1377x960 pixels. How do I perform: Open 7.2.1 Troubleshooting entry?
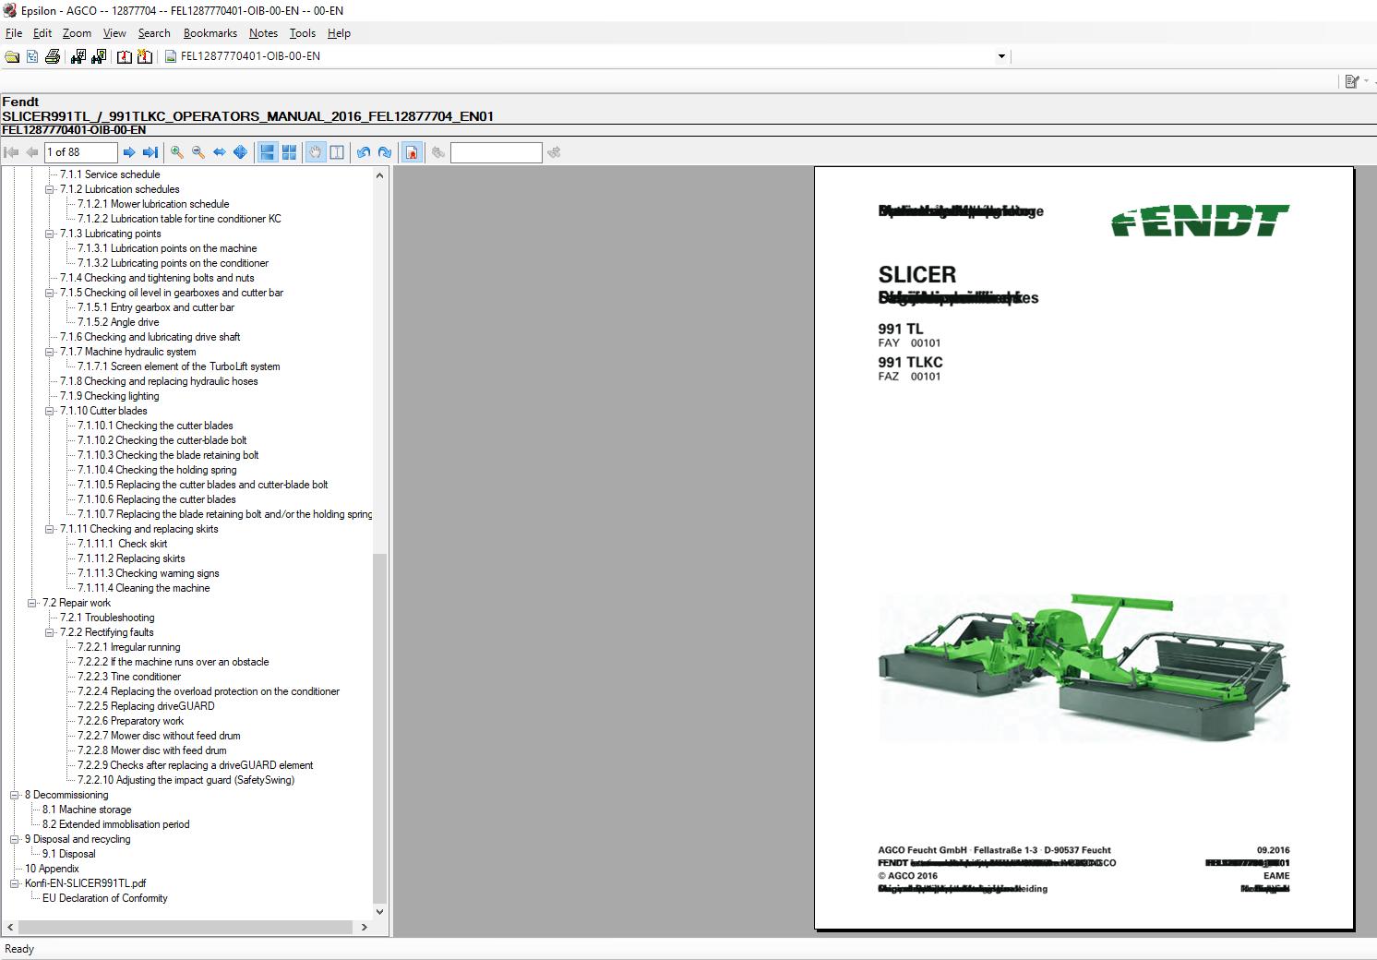[x=107, y=618]
